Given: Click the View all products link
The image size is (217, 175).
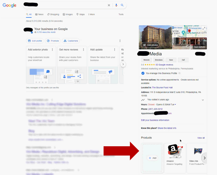Looking at the screenshot, I should (201, 138).
